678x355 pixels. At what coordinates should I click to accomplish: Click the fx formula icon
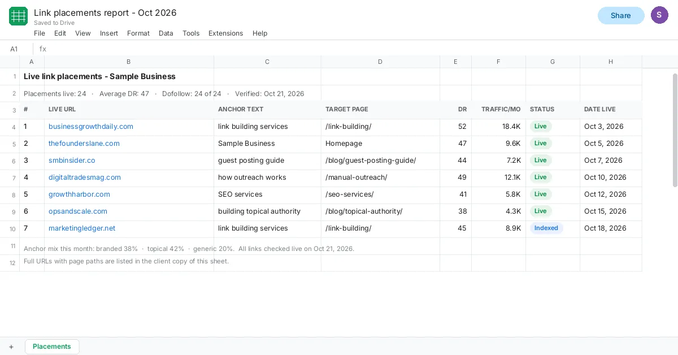coord(43,49)
